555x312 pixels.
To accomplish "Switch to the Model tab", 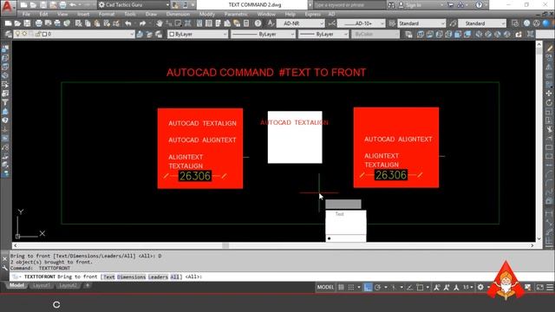I will click(16, 285).
